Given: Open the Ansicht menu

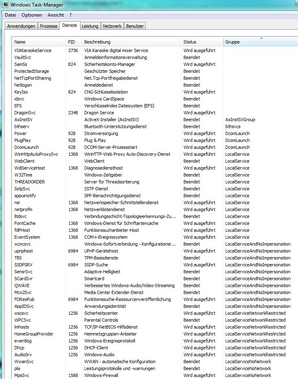Looking at the screenshot, I should point(56,15).
